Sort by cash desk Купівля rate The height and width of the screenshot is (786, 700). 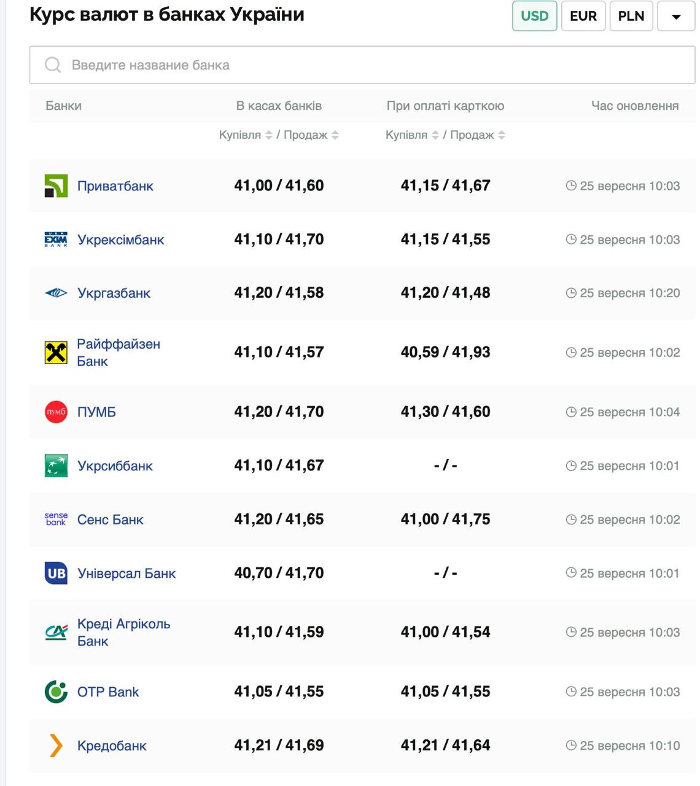point(268,135)
